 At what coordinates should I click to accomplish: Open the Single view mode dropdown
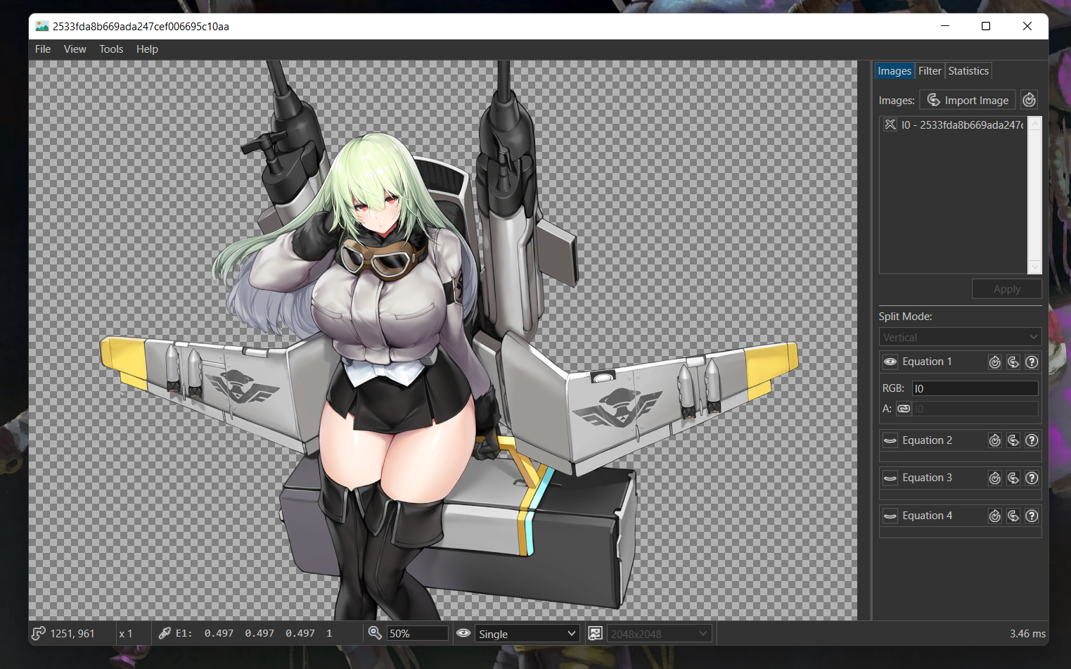click(x=527, y=634)
